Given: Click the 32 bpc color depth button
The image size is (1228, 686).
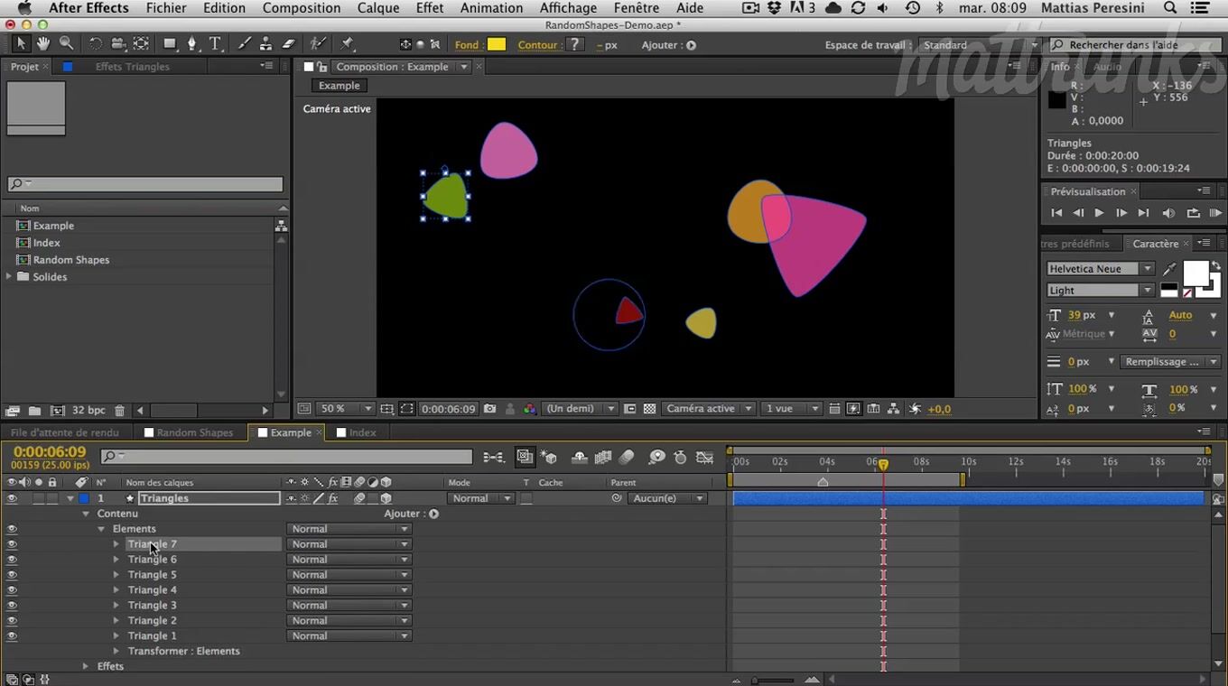Looking at the screenshot, I should pos(88,411).
